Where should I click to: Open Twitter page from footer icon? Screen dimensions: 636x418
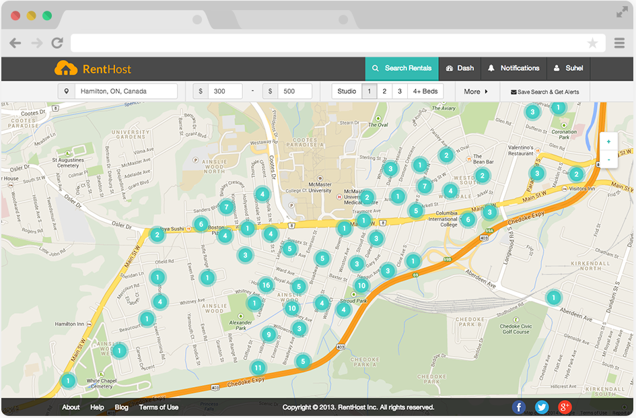542,407
